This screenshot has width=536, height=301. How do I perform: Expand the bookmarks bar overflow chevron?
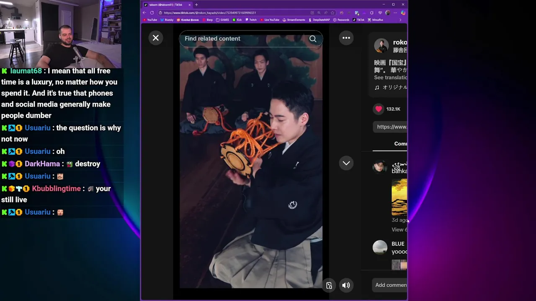click(400, 20)
